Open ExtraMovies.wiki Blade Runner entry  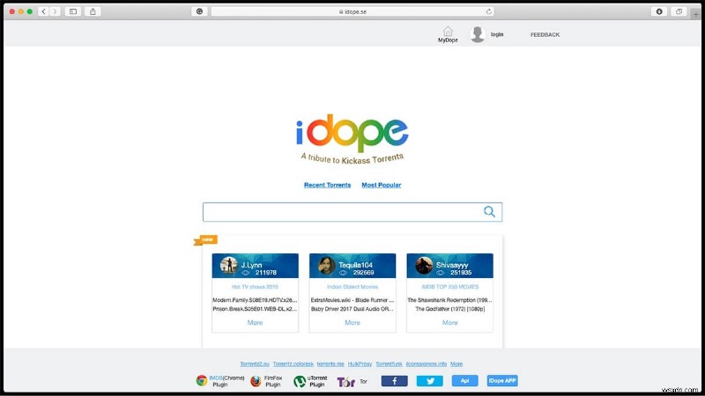coord(352,300)
